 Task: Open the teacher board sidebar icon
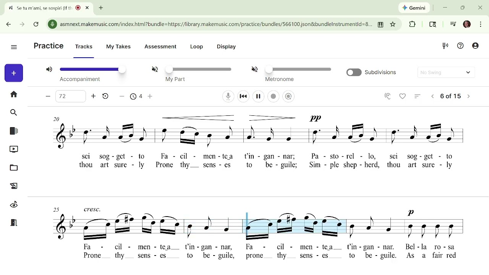14,186
